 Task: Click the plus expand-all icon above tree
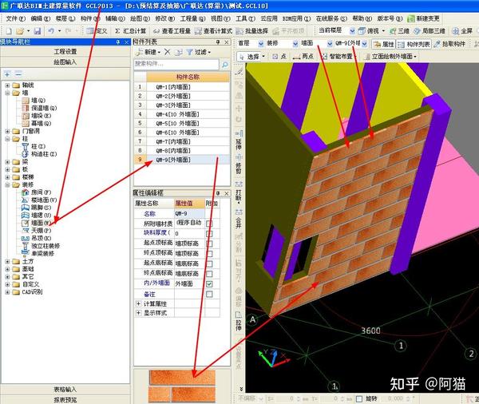(x=7, y=74)
